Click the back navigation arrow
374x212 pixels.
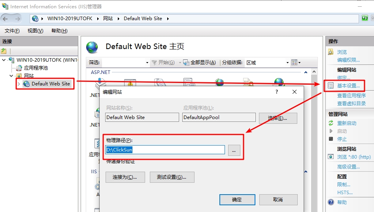[6, 19]
